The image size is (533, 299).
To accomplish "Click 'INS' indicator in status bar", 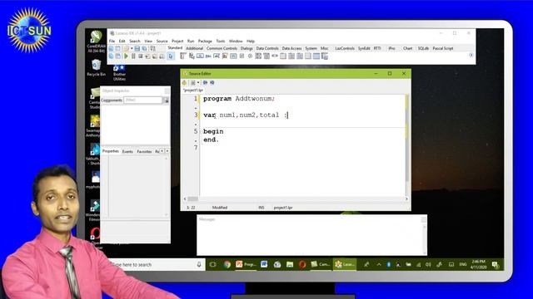I will click(x=261, y=208).
